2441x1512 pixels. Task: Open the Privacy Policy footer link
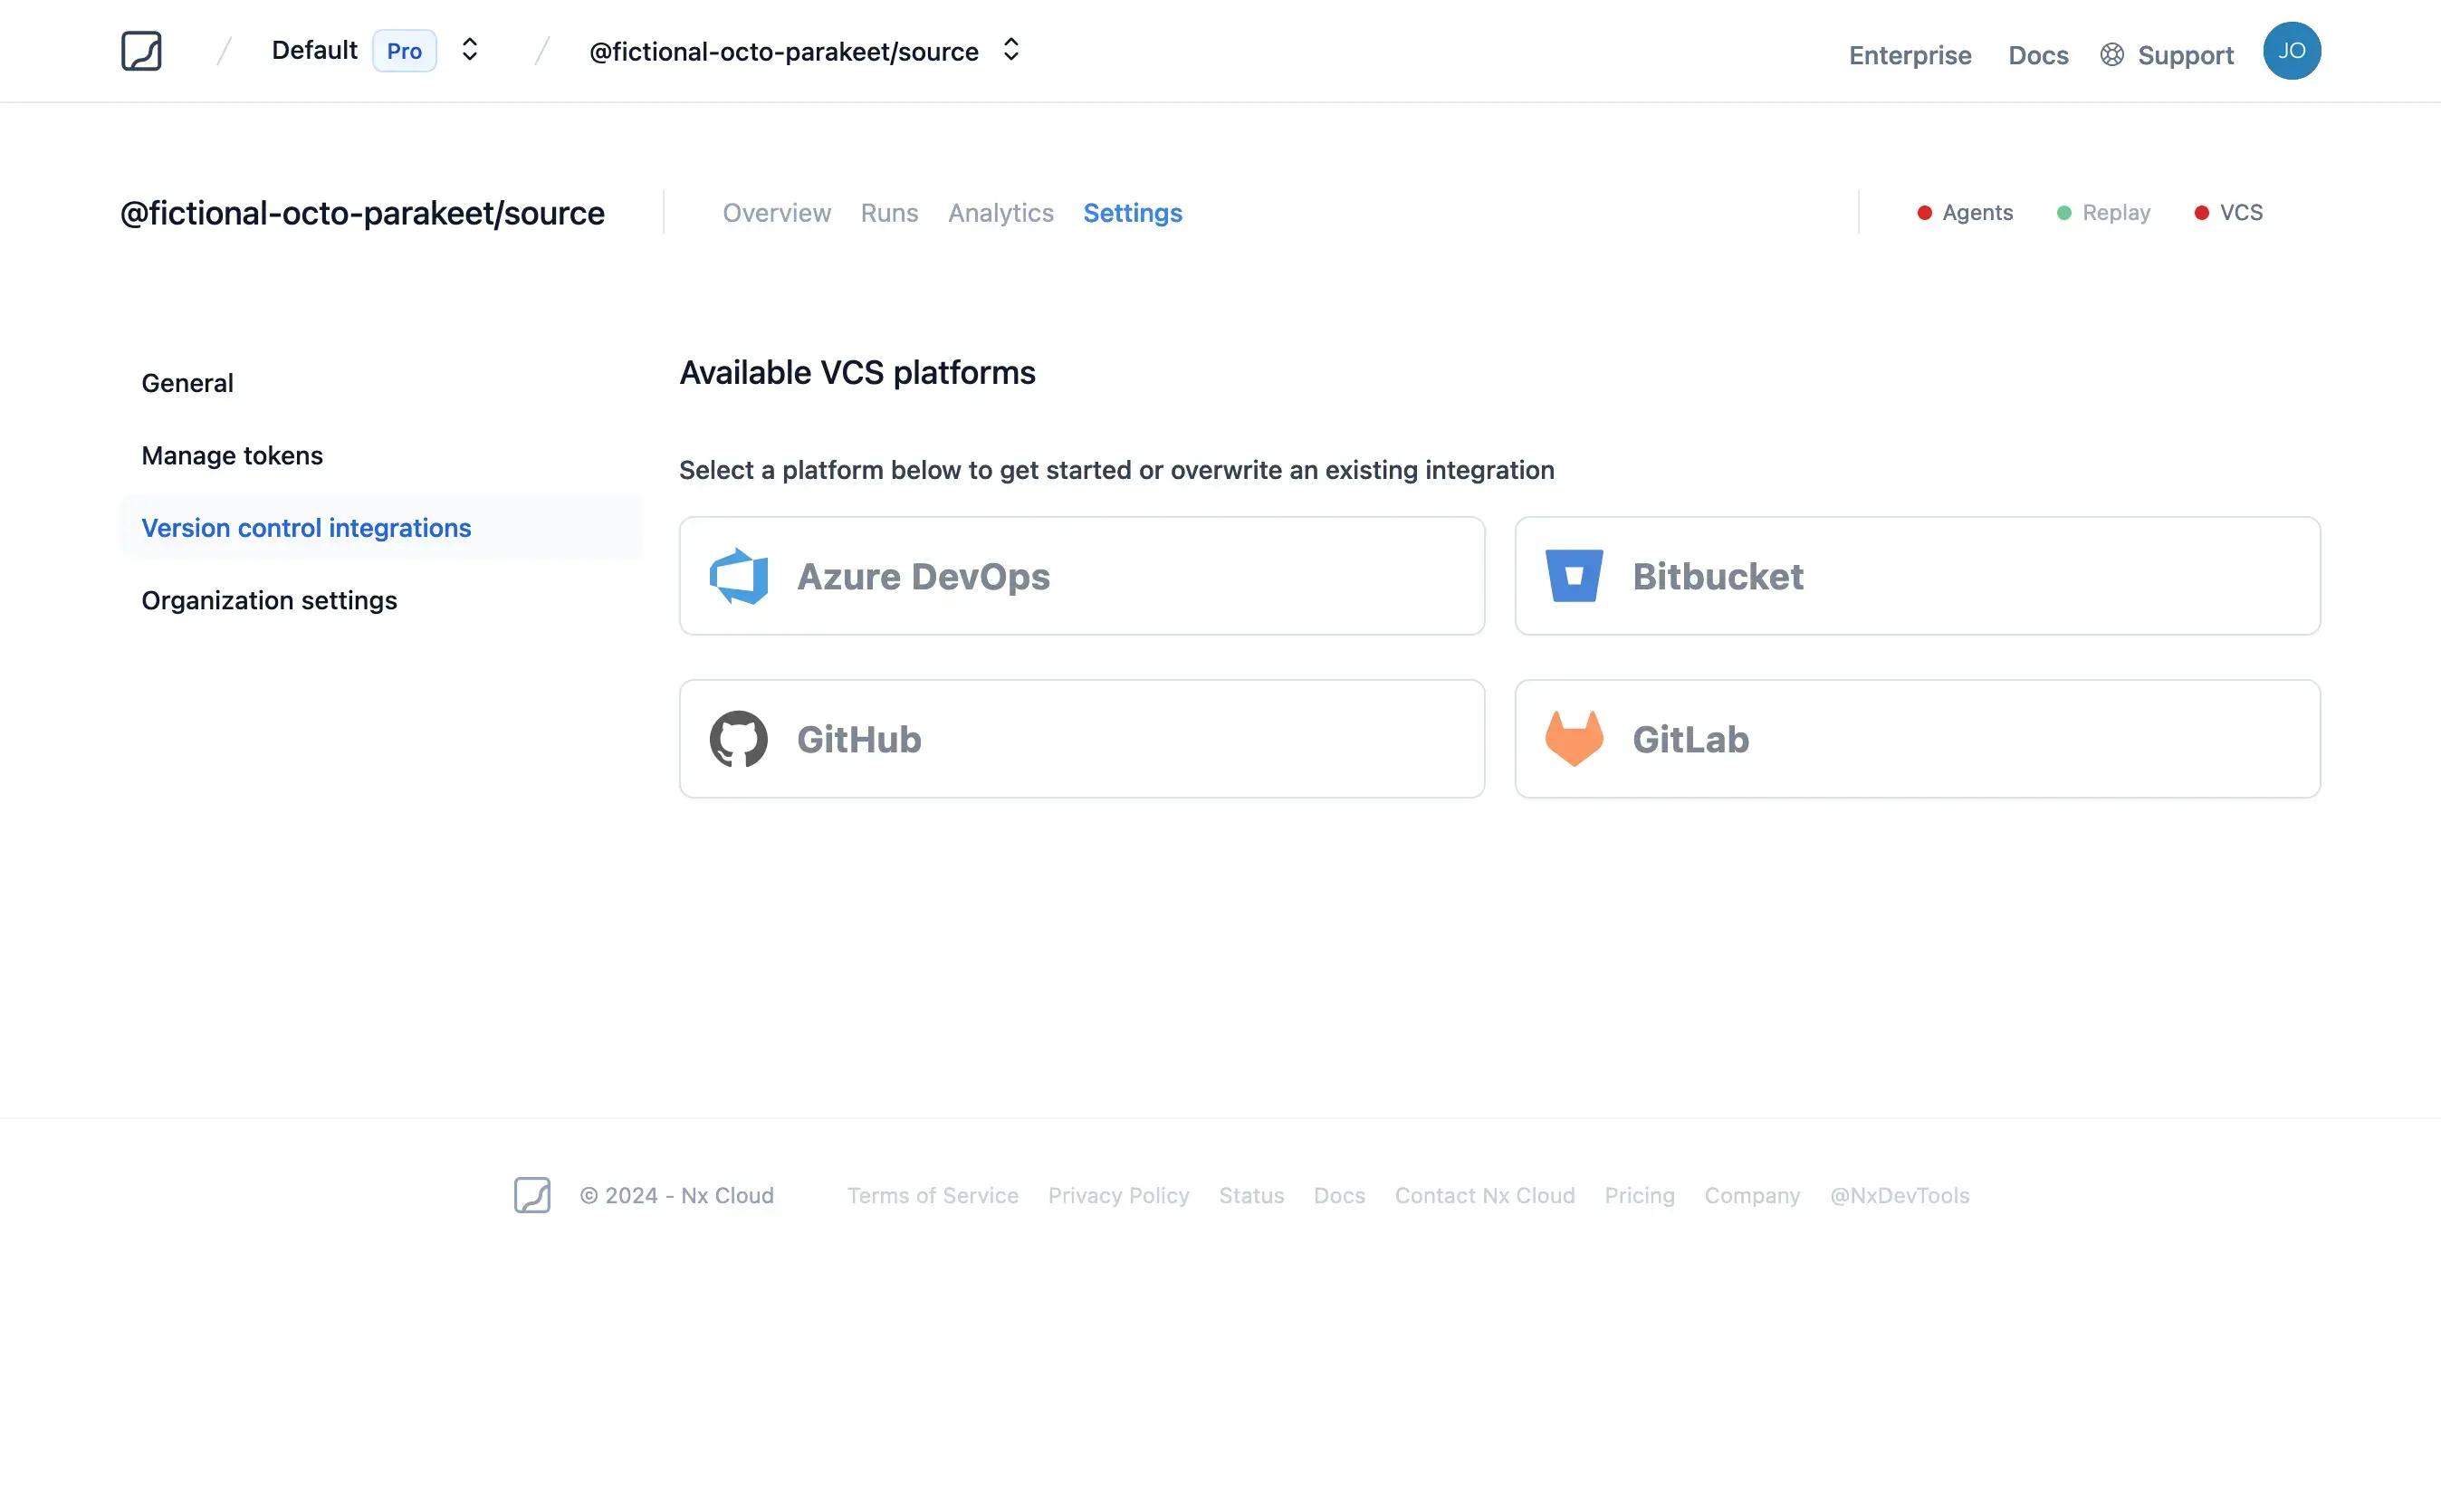click(x=1118, y=1195)
